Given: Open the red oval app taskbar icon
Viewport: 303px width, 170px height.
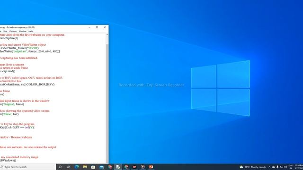Looking at the screenshot, I should point(134,167).
